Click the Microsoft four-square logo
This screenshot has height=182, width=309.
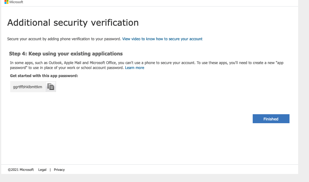(6, 2)
